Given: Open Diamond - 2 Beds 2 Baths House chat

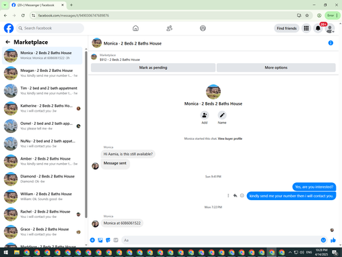Looking at the screenshot, I should pyautogui.click(x=42, y=179).
